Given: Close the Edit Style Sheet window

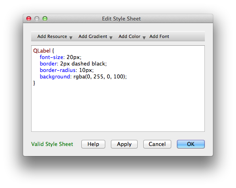Looking at the screenshot, I should (29, 19).
